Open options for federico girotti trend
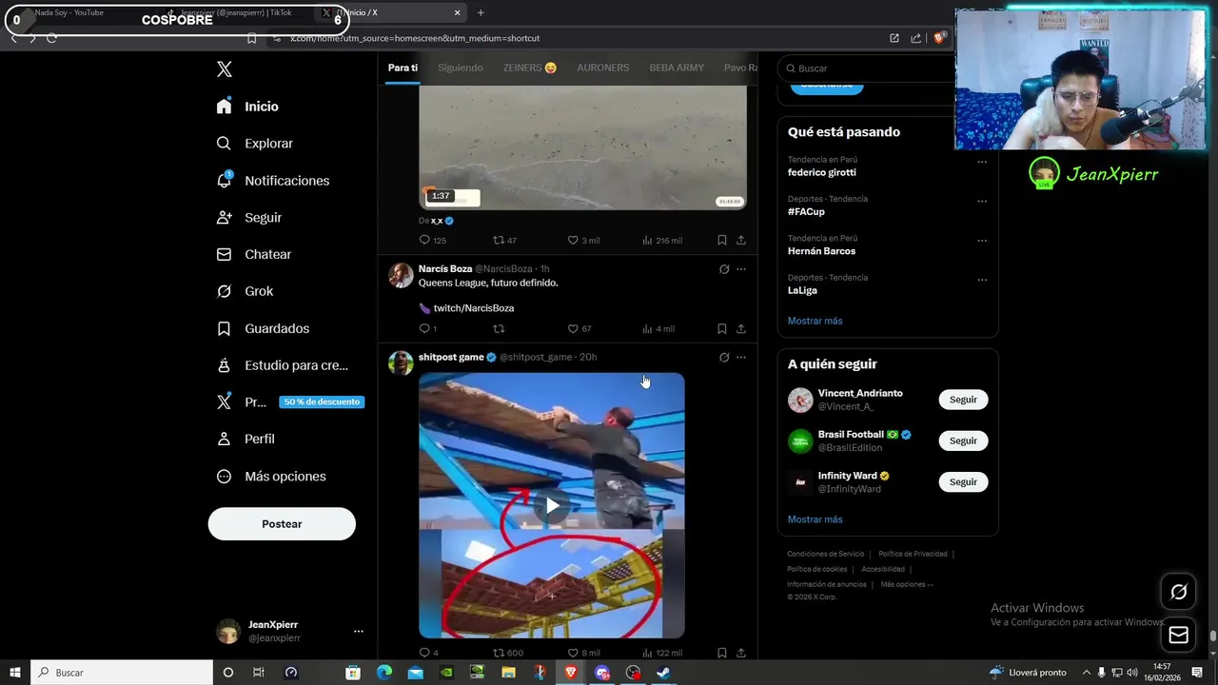This screenshot has height=685, width=1218. [x=982, y=162]
